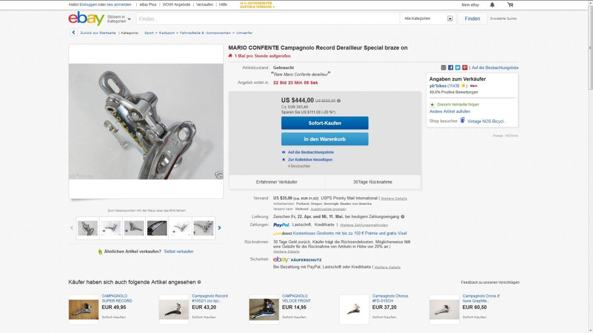Image resolution: width=593 pixels, height=333 pixels.
Task: Click In den Warenkorb button
Action: [325, 139]
